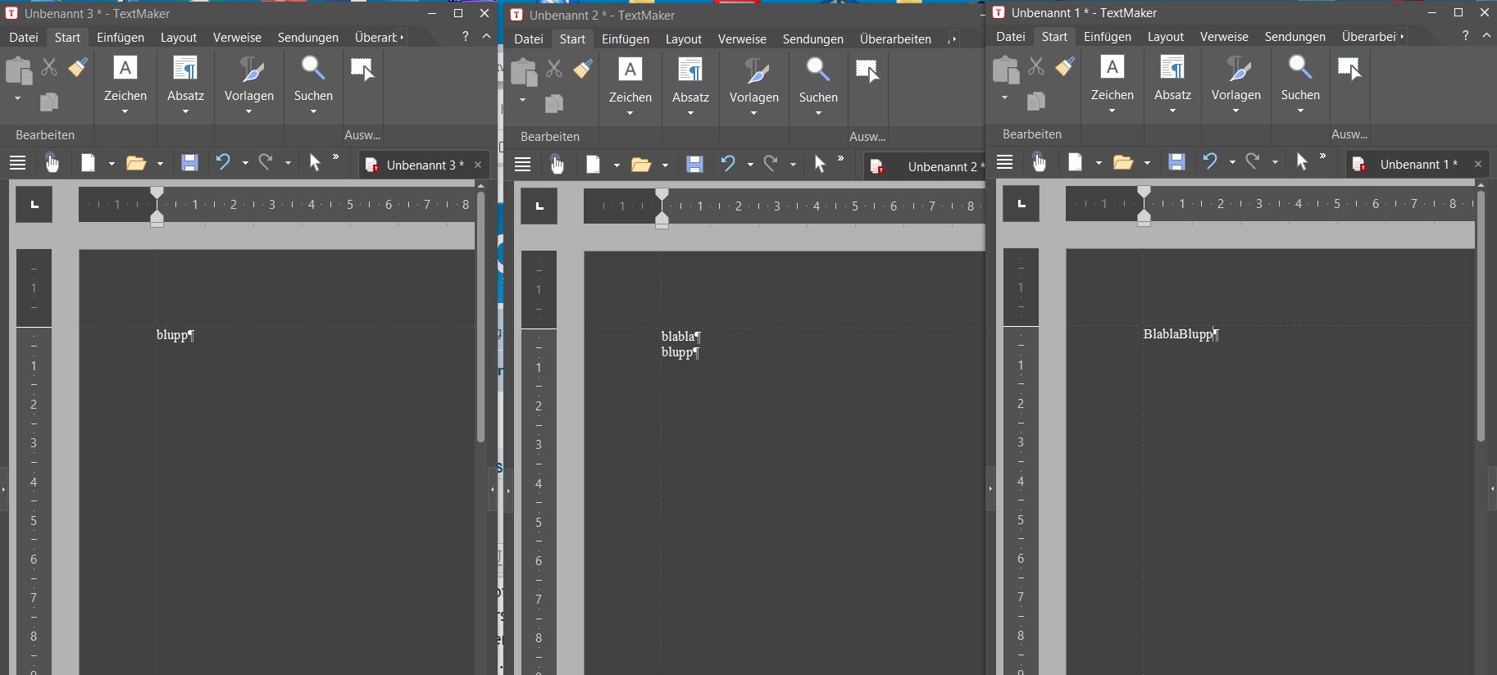This screenshot has width=1497, height=675.
Task: Toggle touch mode hand icon in Unbenannt 3
Action: pos(52,163)
